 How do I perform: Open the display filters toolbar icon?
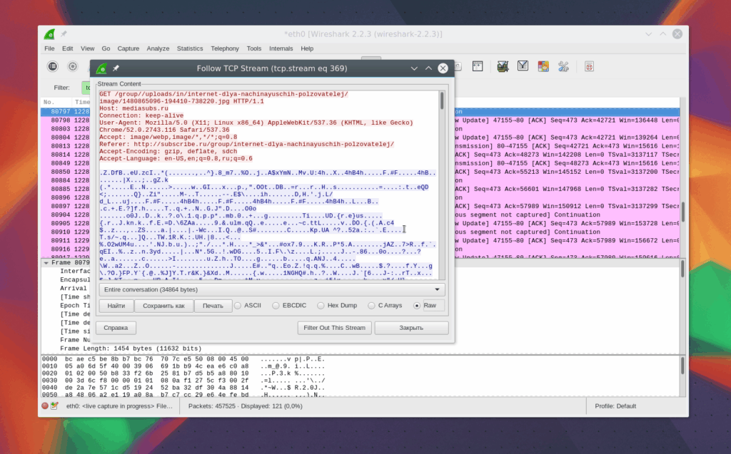click(x=523, y=66)
